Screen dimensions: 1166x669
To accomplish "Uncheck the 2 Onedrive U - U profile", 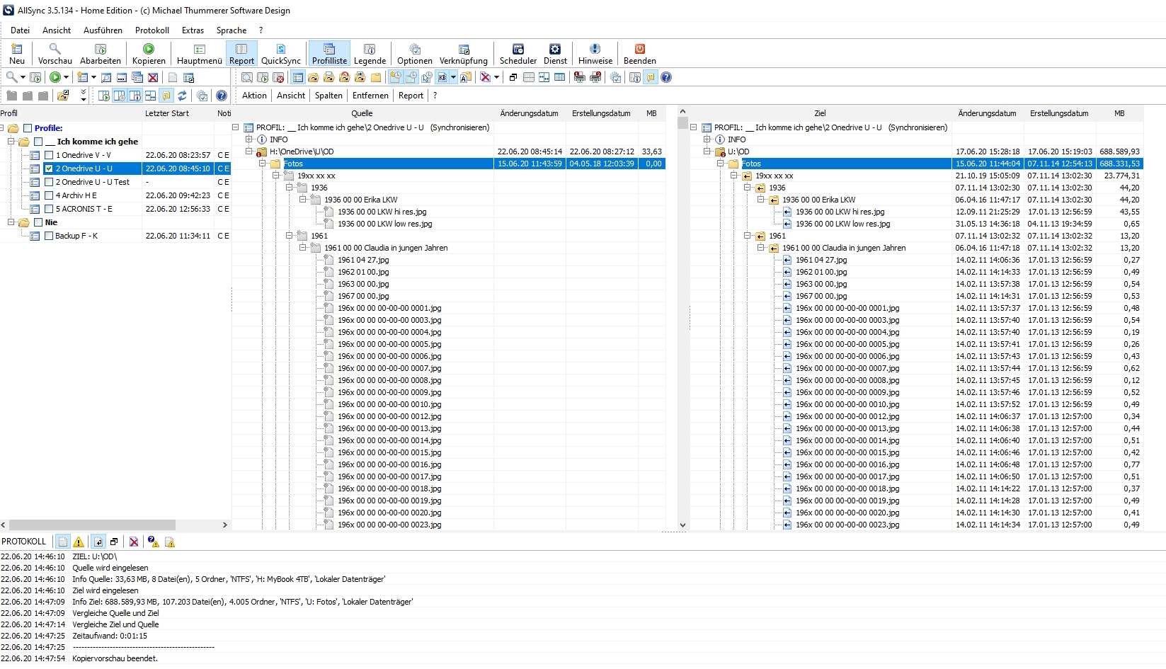I will click(49, 168).
